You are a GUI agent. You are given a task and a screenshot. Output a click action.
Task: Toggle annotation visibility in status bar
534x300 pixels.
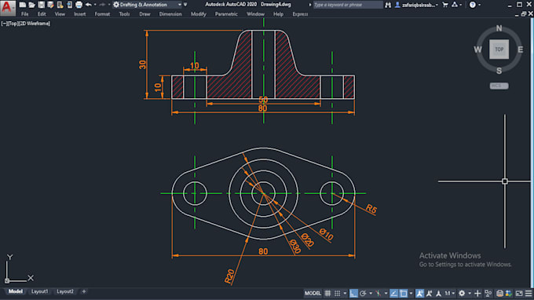click(420, 293)
